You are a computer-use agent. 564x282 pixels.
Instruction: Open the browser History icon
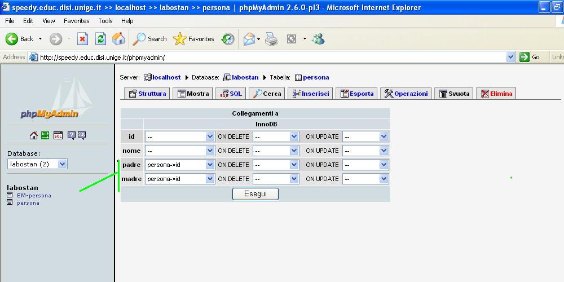(228, 39)
